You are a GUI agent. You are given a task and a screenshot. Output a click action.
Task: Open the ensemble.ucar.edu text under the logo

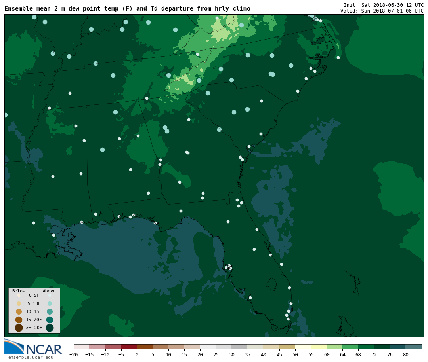coord(31,357)
